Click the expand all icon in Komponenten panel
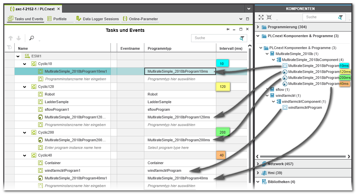Viewport: 356px width, 194px height. 261,17
